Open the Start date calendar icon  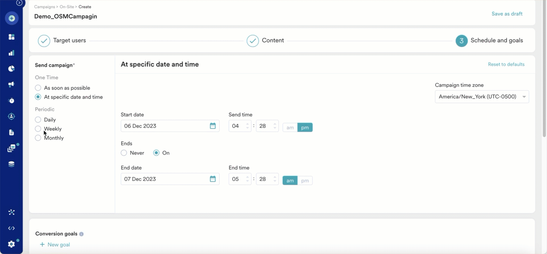tap(213, 126)
